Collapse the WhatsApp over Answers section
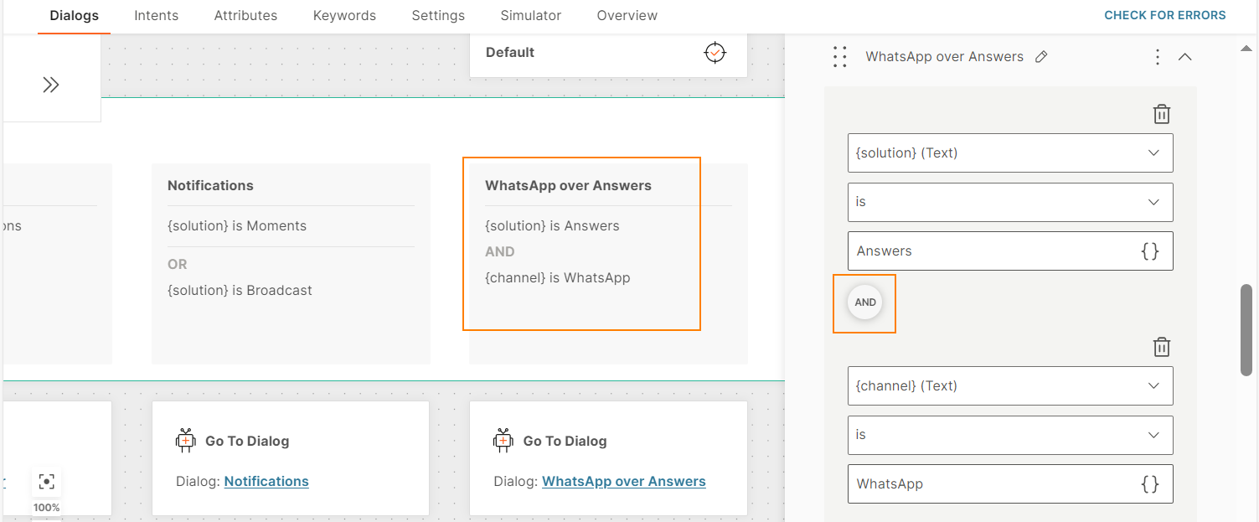The image size is (1259, 522). coord(1184,57)
